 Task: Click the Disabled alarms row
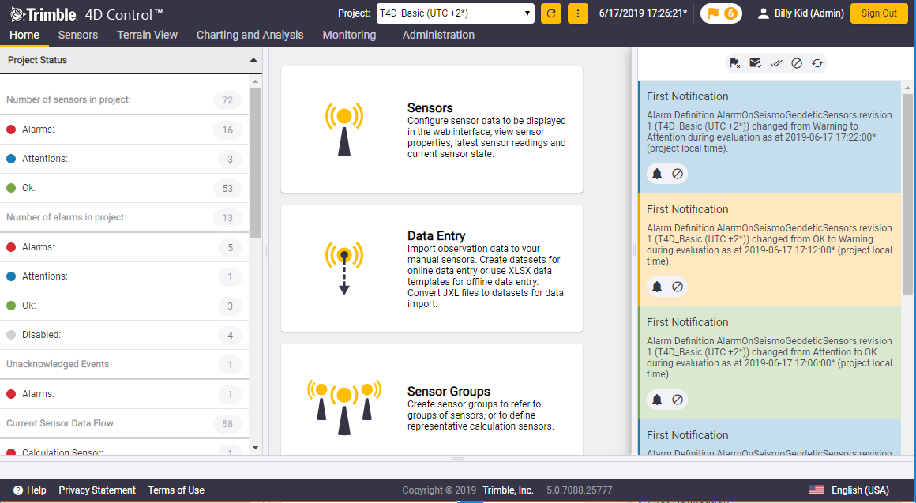pos(125,335)
